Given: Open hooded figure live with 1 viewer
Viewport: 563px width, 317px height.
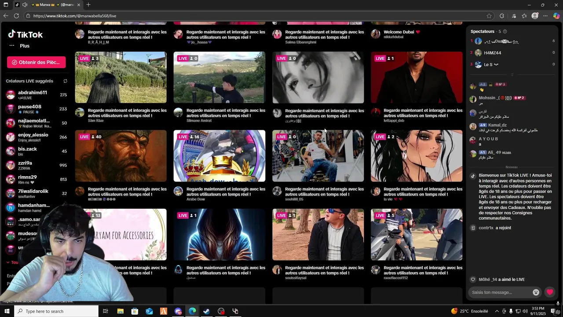Looking at the screenshot, I should pos(219,235).
